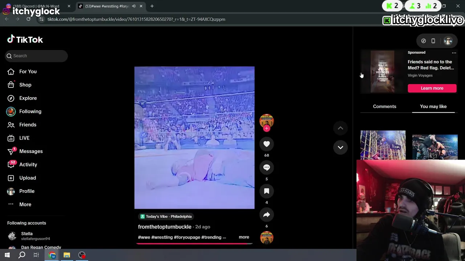The image size is (465, 261).
Task: Open File Explorer from the taskbar
Action: pos(67,255)
